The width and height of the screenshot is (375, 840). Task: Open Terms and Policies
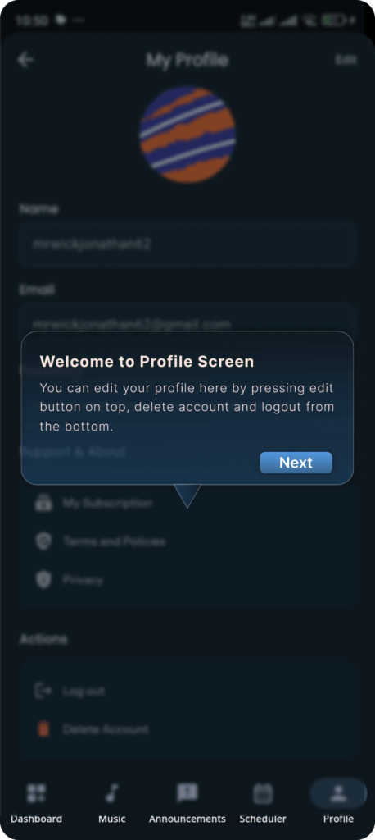point(187,541)
